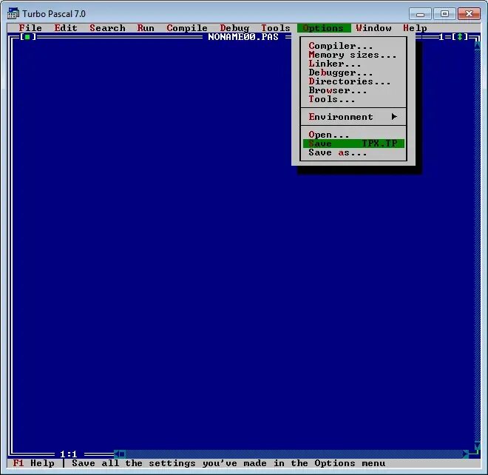Open the Help menu
Viewport: 488px width, 475px height.
pyautogui.click(x=415, y=28)
